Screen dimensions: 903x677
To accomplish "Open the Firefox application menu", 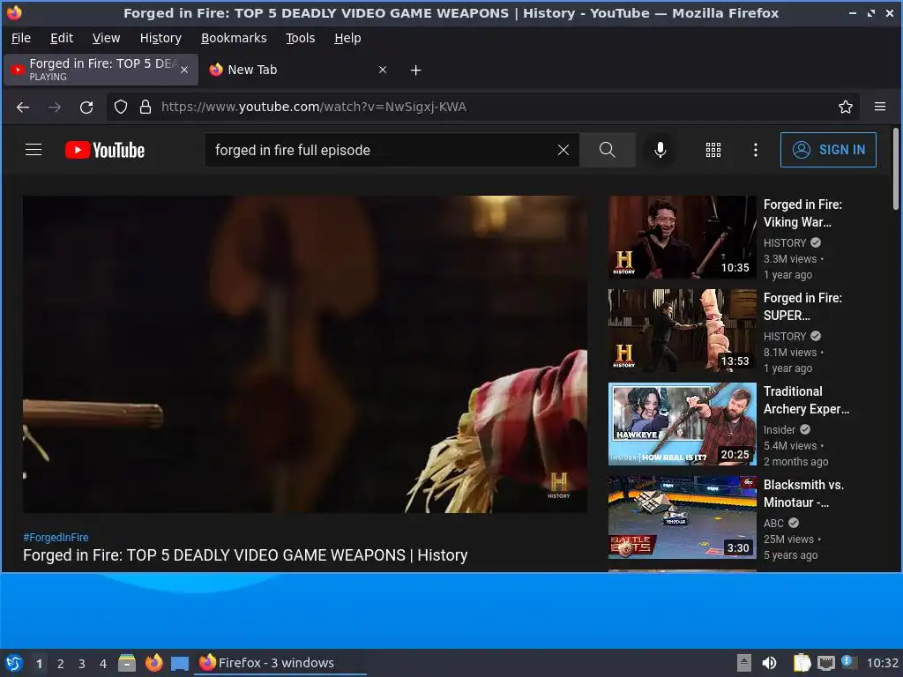I will (x=879, y=107).
